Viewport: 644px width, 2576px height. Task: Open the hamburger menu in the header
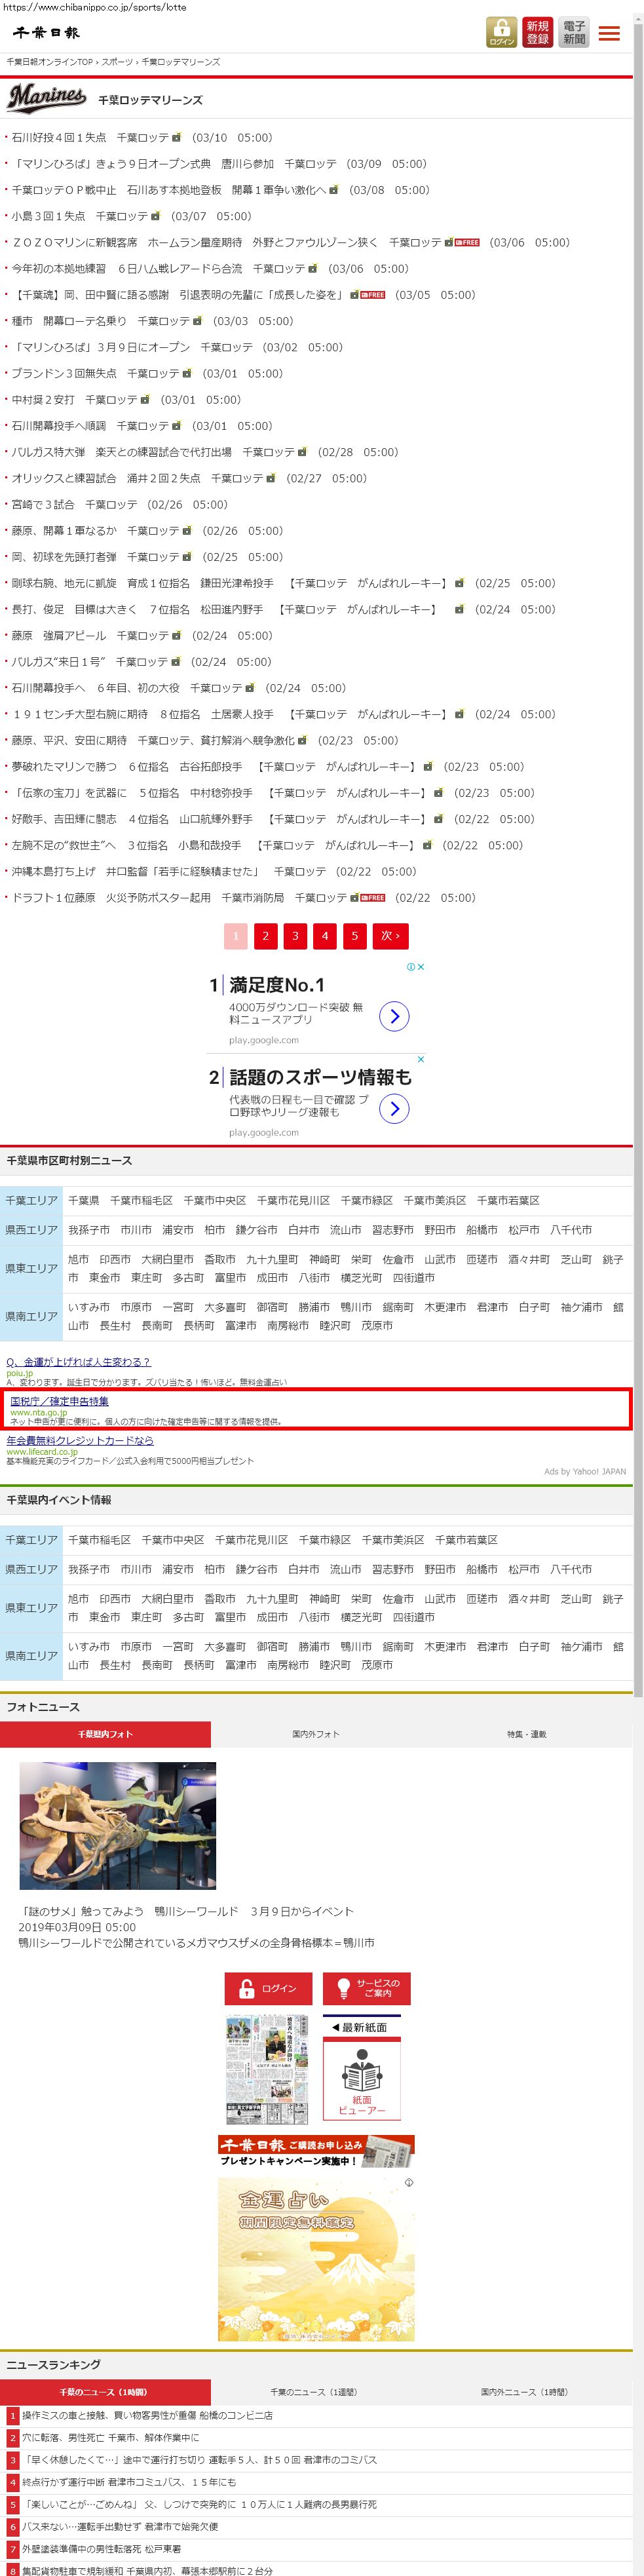(609, 33)
